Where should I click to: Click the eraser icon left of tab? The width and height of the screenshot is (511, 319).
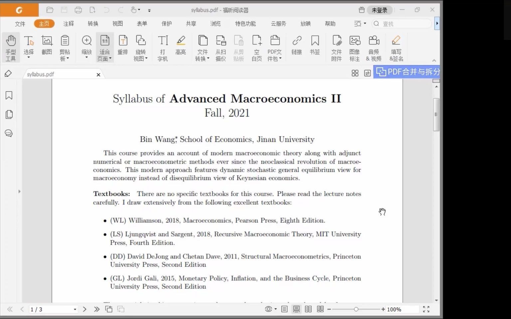(8, 73)
